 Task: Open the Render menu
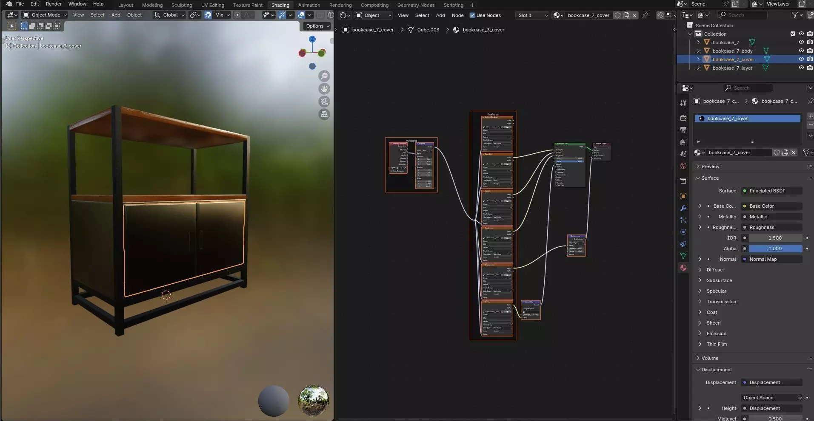coord(54,4)
